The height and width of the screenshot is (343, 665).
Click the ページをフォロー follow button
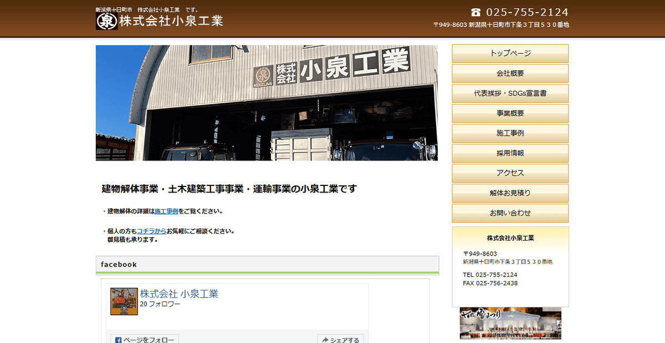pos(145,341)
